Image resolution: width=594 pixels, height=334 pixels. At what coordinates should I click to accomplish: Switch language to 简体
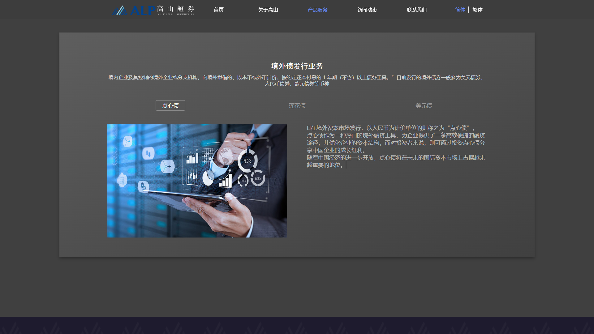[x=460, y=10]
